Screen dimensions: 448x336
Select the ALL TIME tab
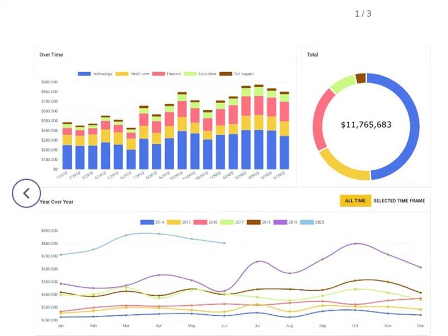[355, 201]
